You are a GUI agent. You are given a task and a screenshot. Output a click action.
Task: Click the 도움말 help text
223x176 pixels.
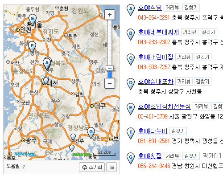click(13, 166)
